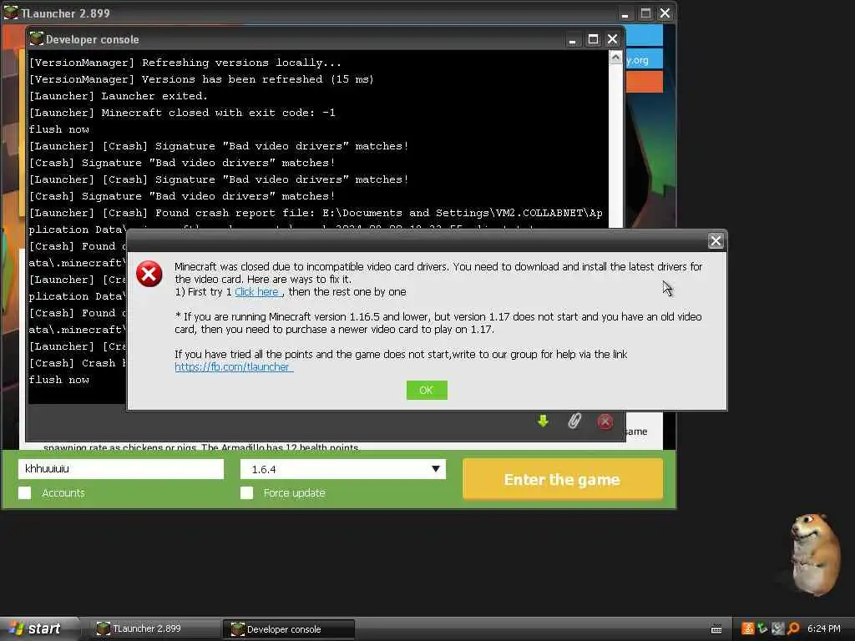Image resolution: width=855 pixels, height=641 pixels.
Task: Maximize the Developer console window
Action: [x=593, y=39]
